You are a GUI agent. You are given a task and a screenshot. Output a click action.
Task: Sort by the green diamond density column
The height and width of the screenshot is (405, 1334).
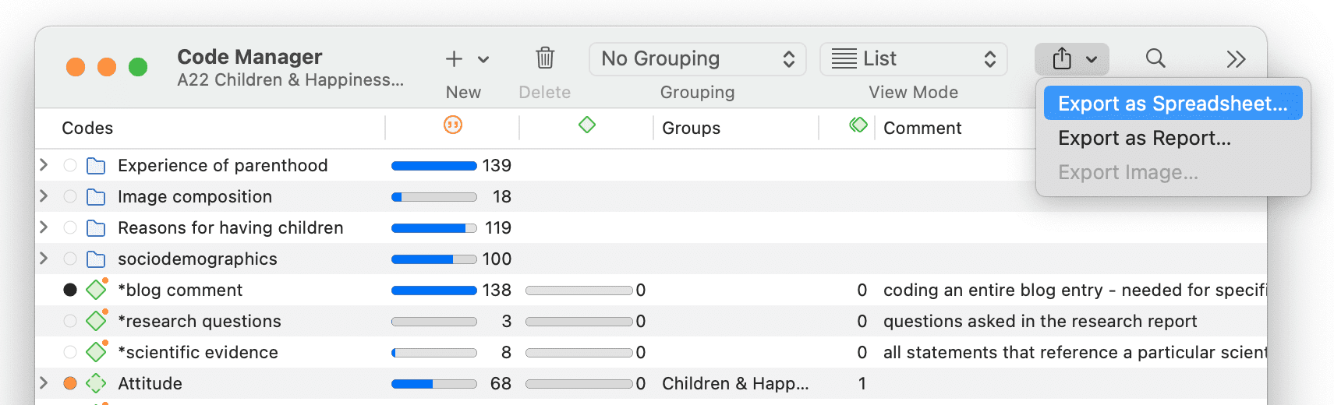(x=587, y=125)
